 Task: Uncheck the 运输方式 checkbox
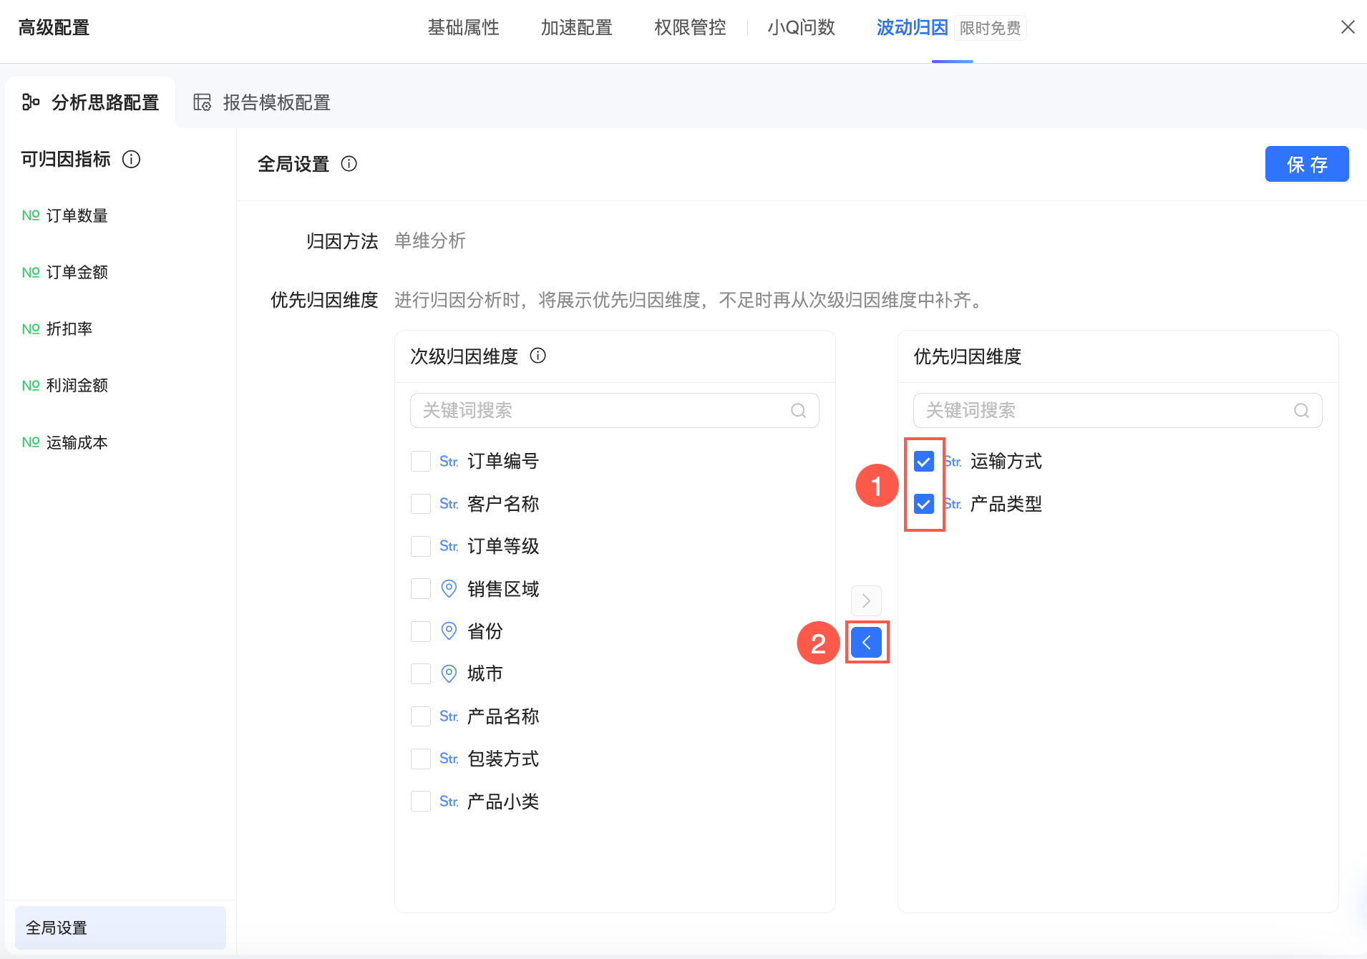pyautogui.click(x=924, y=462)
